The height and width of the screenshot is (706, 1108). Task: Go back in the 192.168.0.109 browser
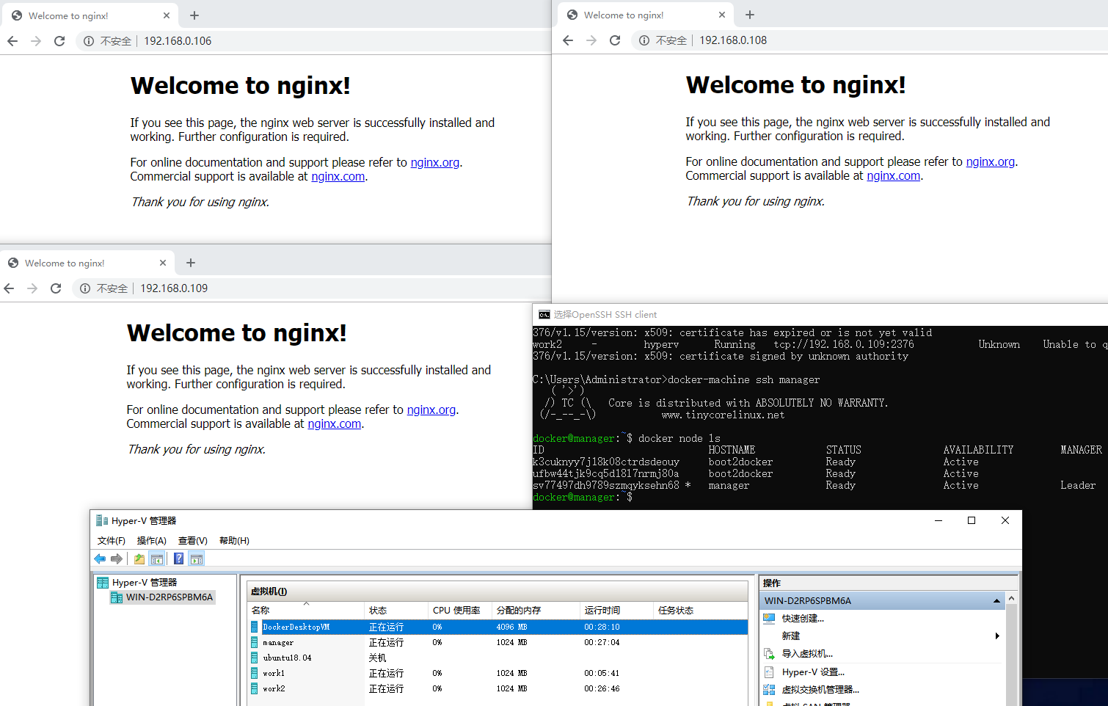9,288
